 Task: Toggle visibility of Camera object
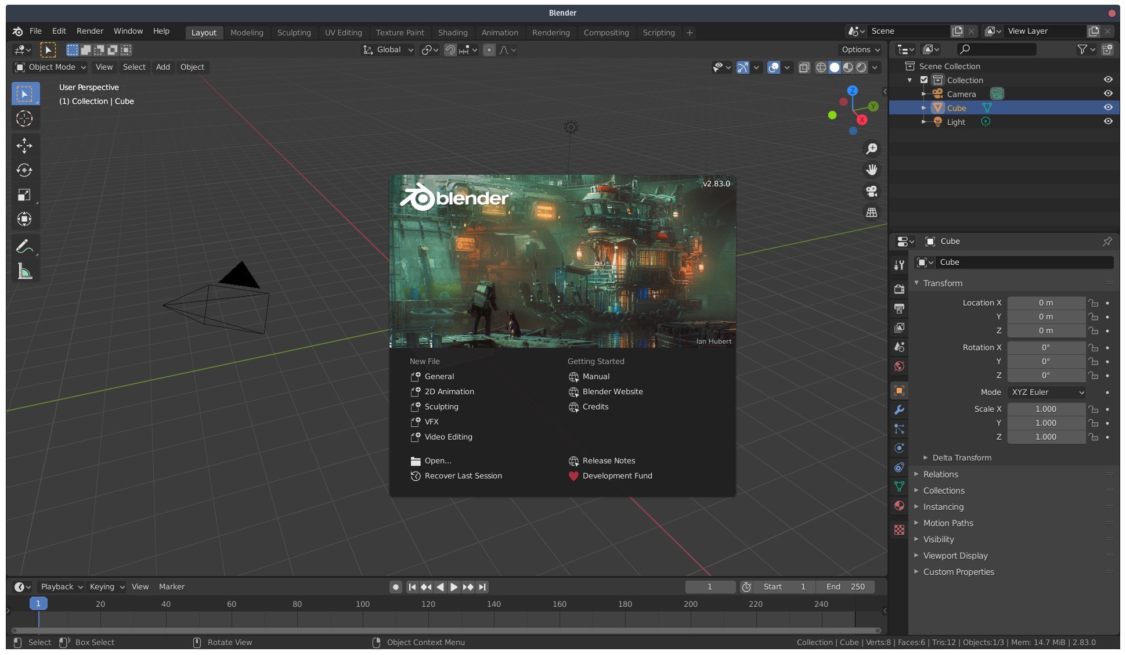point(1107,93)
